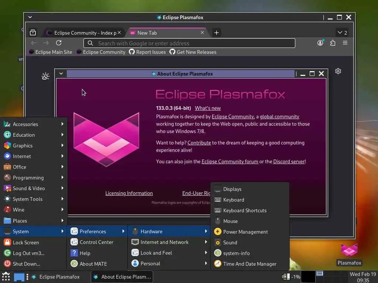Open the About dialog window menu chevron
378x283 pixels.
pos(61,73)
